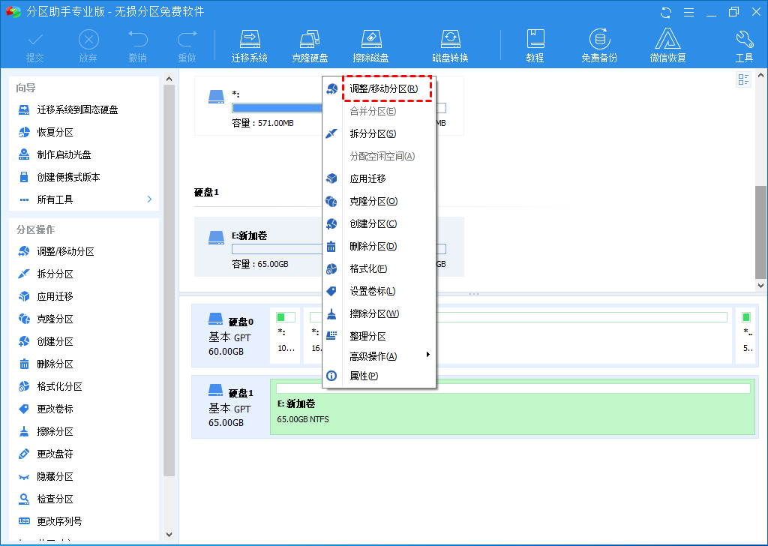Click the E: 新加卷 usage bar in 硬盘1

513,388
